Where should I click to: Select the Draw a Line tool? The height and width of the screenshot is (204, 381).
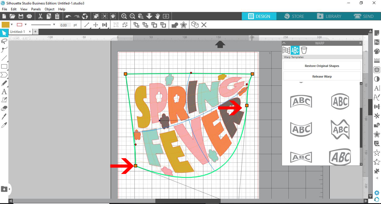(x=4, y=58)
